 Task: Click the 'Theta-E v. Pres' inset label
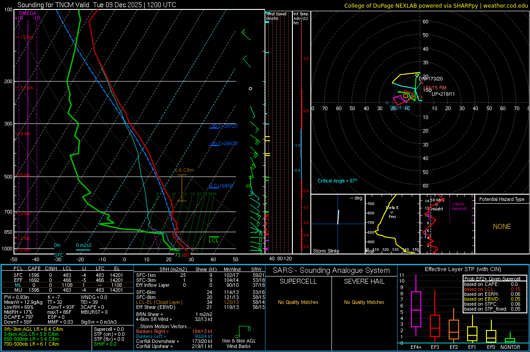point(392,212)
